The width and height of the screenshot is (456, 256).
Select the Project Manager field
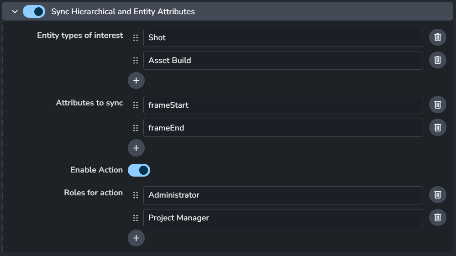[x=283, y=218]
